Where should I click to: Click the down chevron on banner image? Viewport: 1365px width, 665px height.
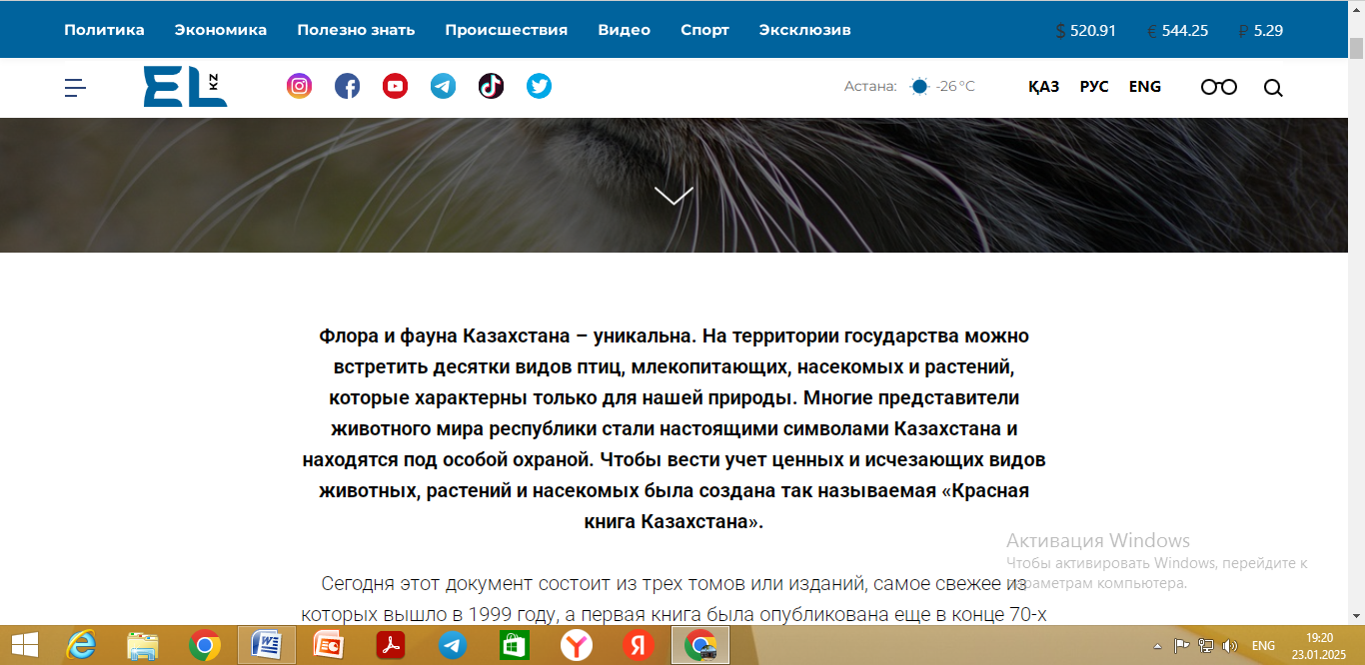point(674,195)
